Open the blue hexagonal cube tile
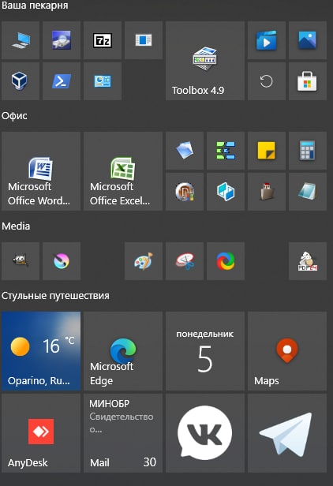Image resolution: width=333 pixels, height=486 pixels. click(226, 192)
